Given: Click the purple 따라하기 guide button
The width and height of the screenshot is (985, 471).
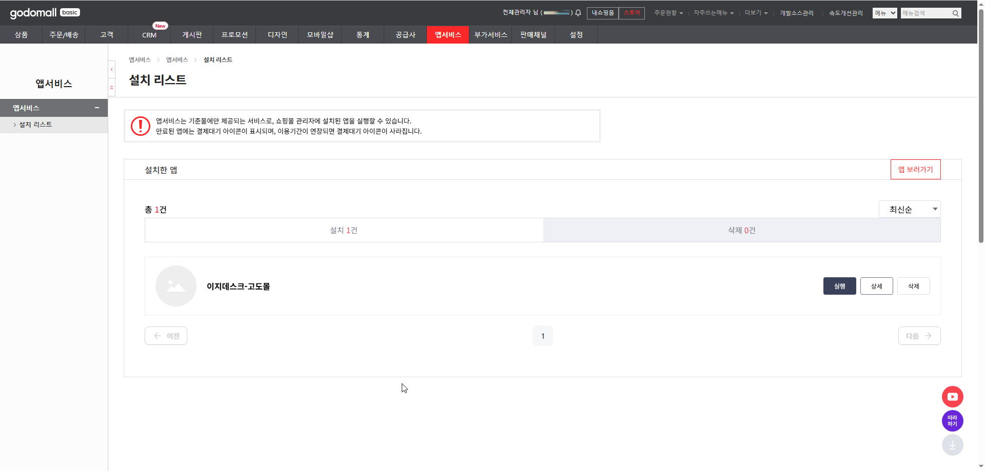Looking at the screenshot, I should [x=952, y=421].
